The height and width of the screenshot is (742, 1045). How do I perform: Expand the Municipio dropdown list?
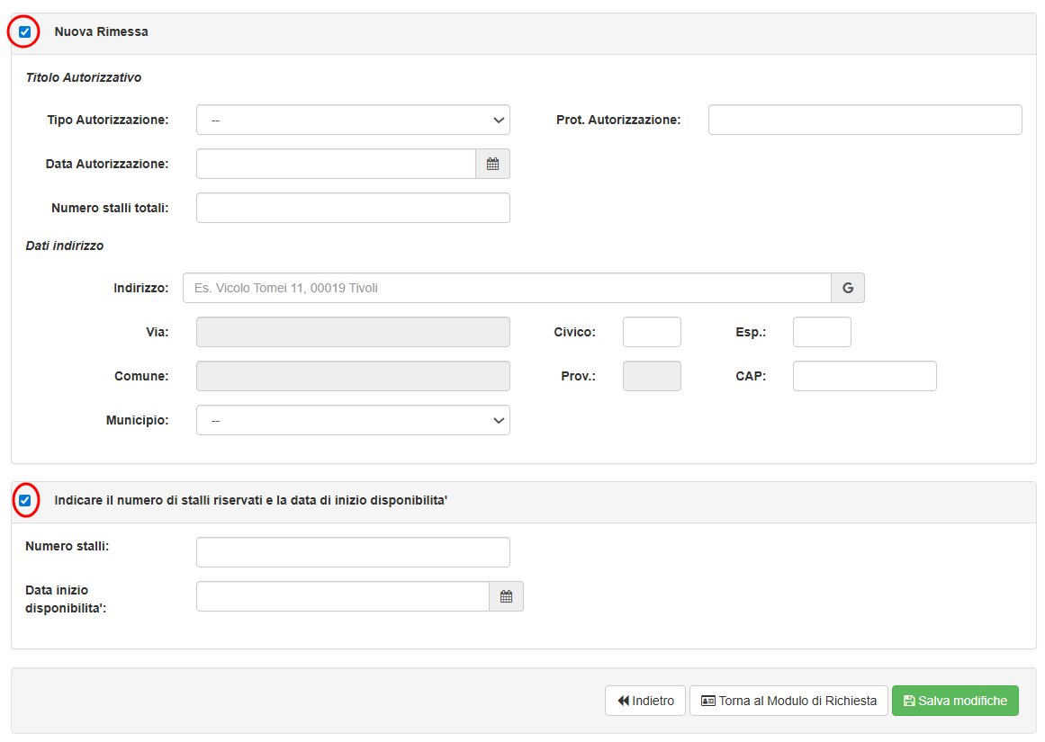point(353,420)
